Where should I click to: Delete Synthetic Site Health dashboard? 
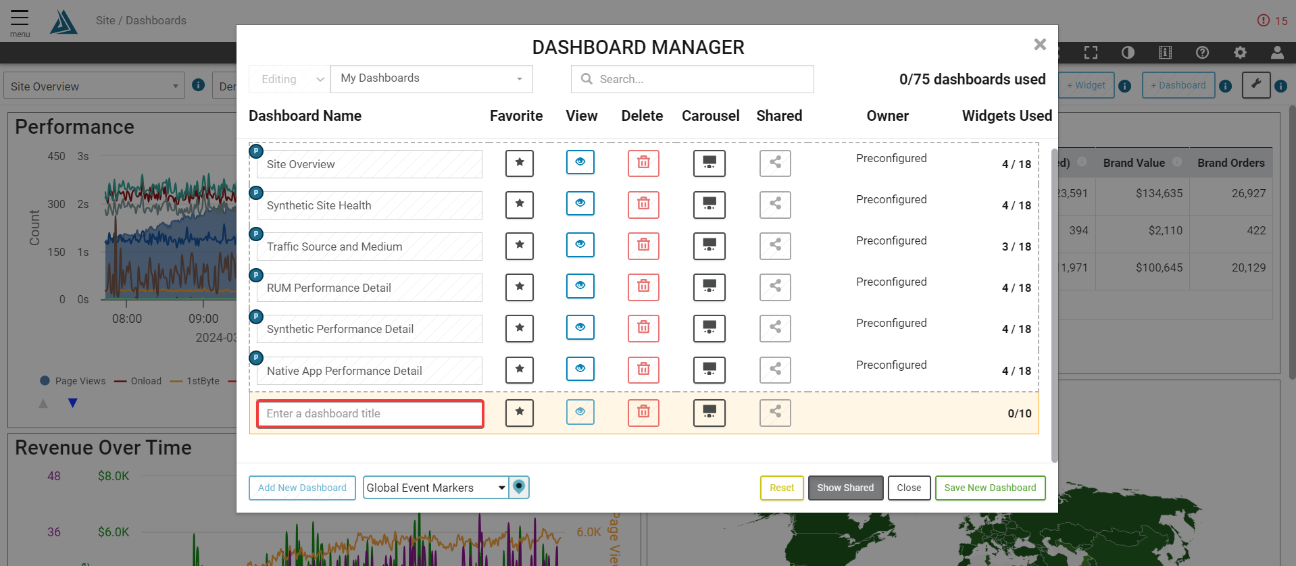643,204
